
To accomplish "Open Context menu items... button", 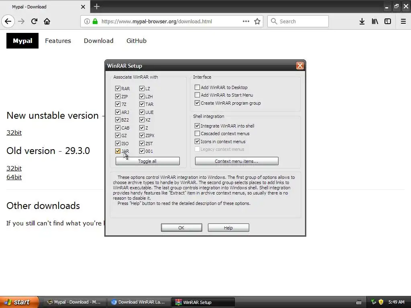I will 236,161.
